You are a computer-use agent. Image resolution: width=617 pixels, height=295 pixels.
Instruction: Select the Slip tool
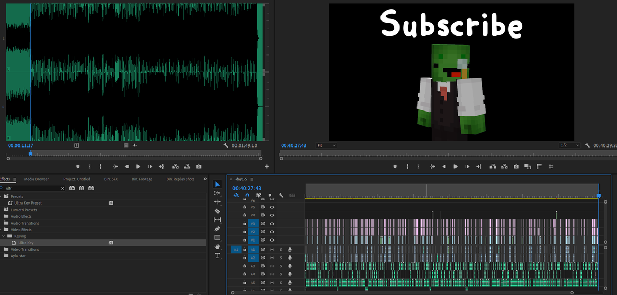click(x=217, y=219)
